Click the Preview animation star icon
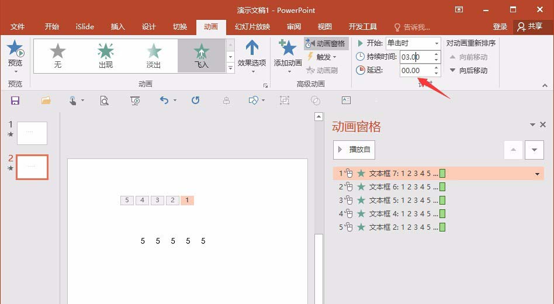554x304 pixels. [15, 49]
